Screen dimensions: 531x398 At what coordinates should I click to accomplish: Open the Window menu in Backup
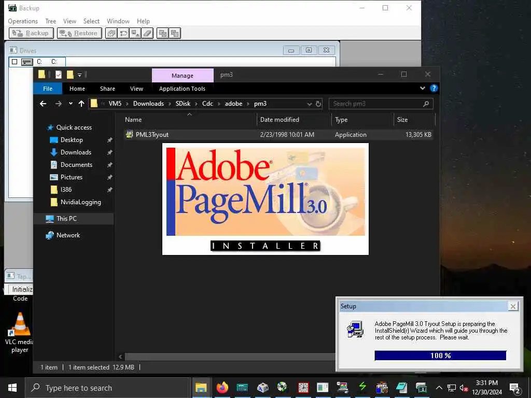point(118,21)
